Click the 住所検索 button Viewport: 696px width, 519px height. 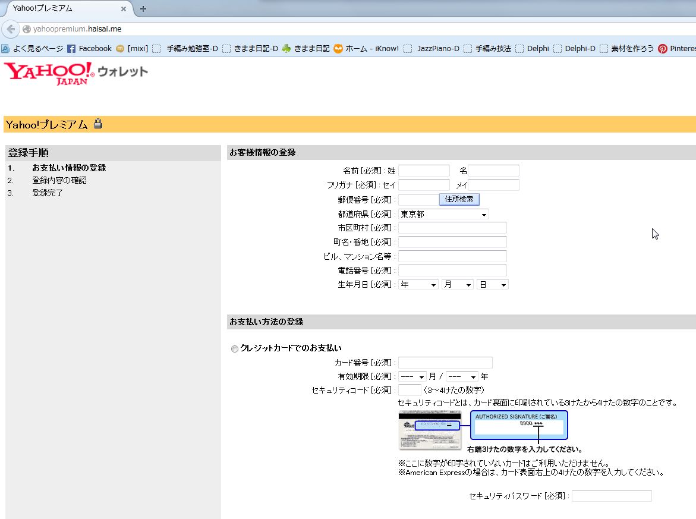[x=459, y=199]
